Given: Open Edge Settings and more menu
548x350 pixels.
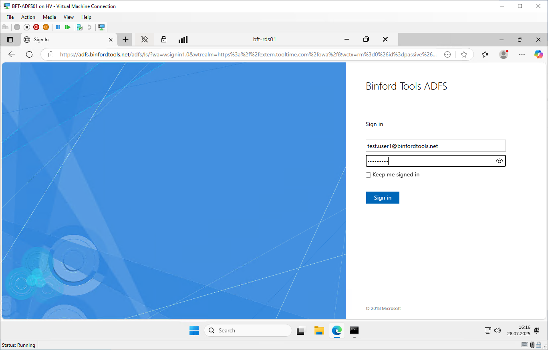Looking at the screenshot, I should tap(522, 54).
